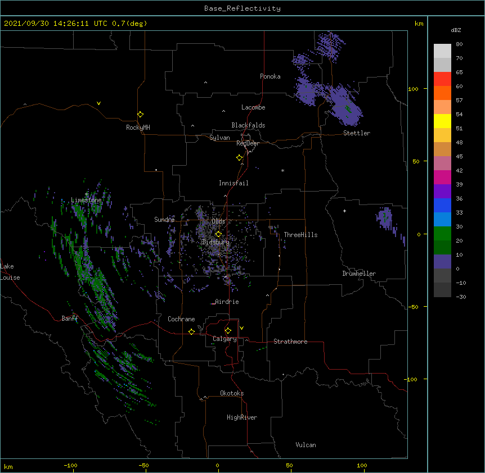Click the Limestone label
Viewport: 485px width, 473px height.
[x=86, y=200]
